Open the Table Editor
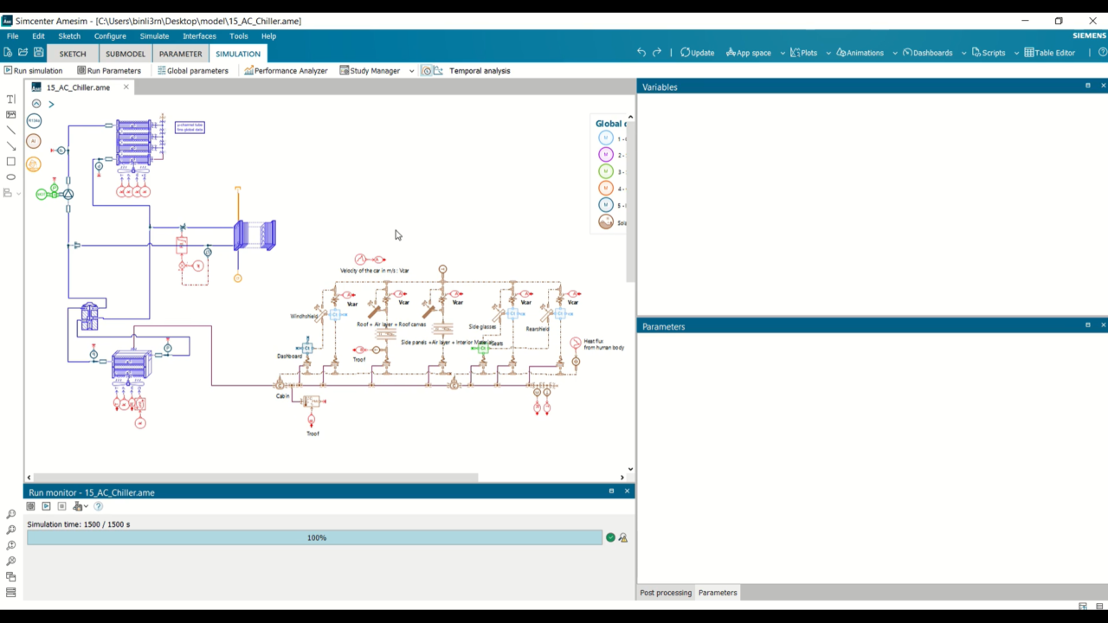Screen dimensions: 1108x623 click(x=1050, y=53)
